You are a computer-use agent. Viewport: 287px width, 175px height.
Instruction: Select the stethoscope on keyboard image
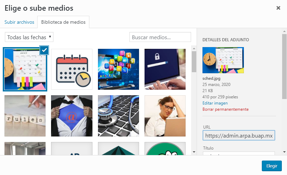click(x=118, y=116)
